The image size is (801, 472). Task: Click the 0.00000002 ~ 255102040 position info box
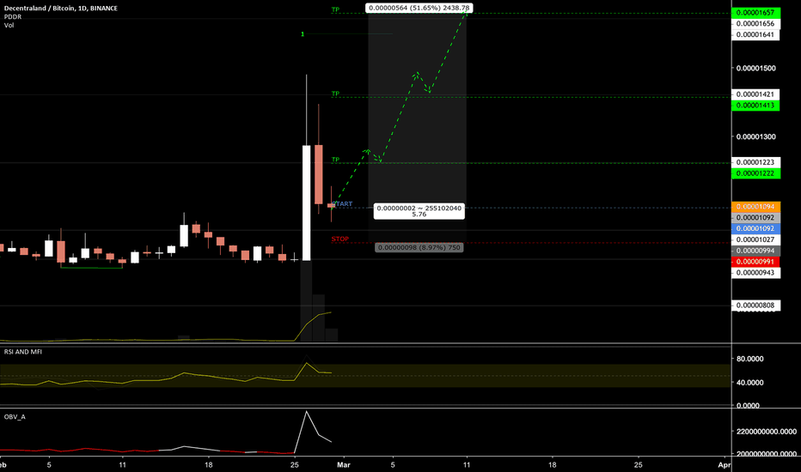(419, 211)
